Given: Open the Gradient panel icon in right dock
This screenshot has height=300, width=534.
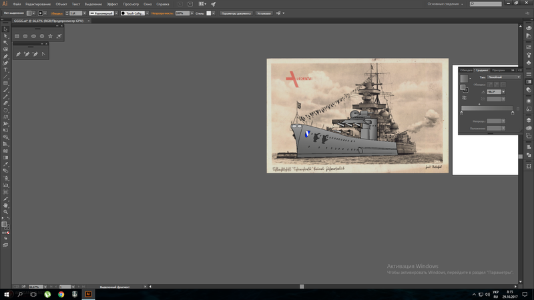Looking at the screenshot, I should [529, 82].
